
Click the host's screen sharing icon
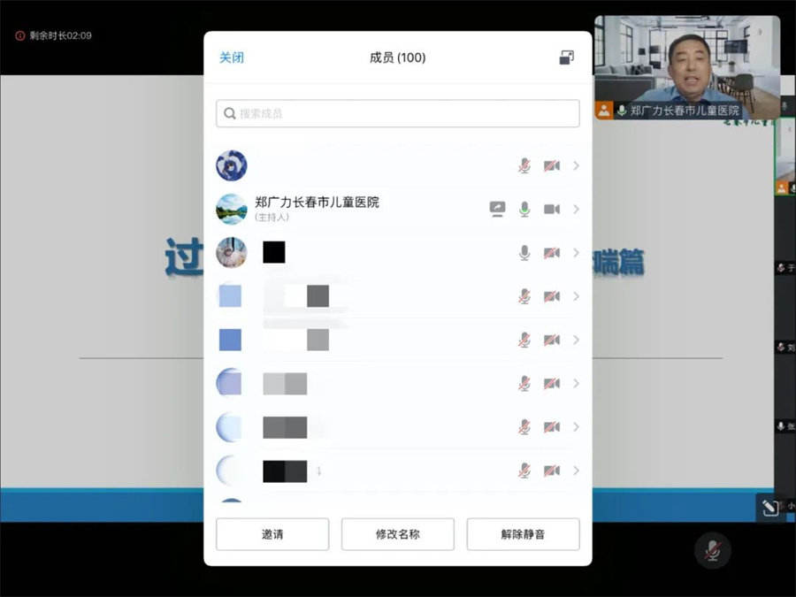[x=498, y=210]
